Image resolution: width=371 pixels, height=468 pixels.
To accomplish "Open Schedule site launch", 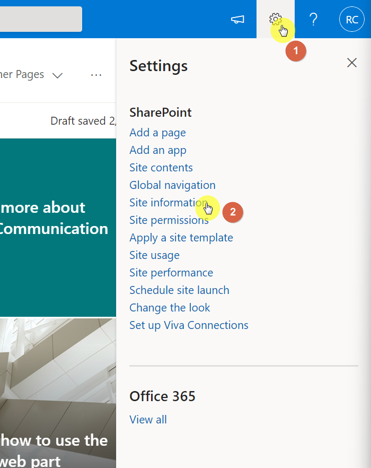I will [x=179, y=290].
